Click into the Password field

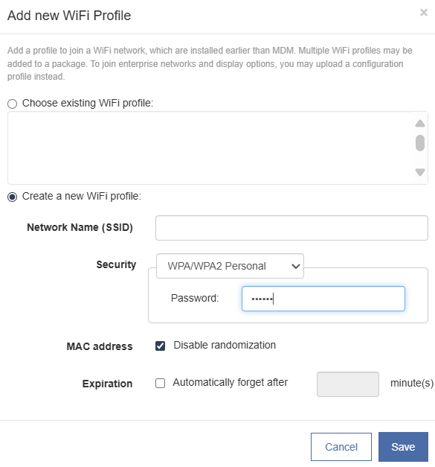tap(323, 299)
